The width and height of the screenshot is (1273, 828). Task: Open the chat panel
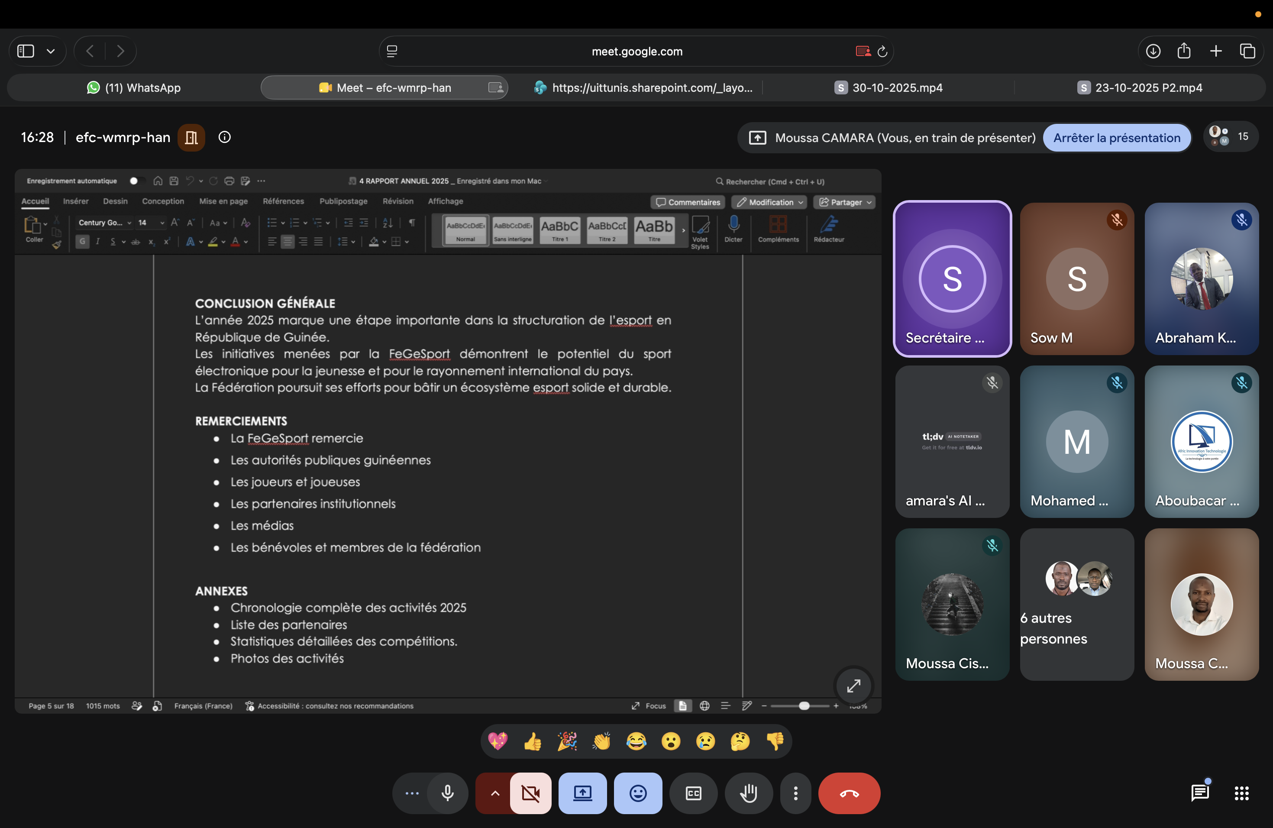click(x=1200, y=792)
